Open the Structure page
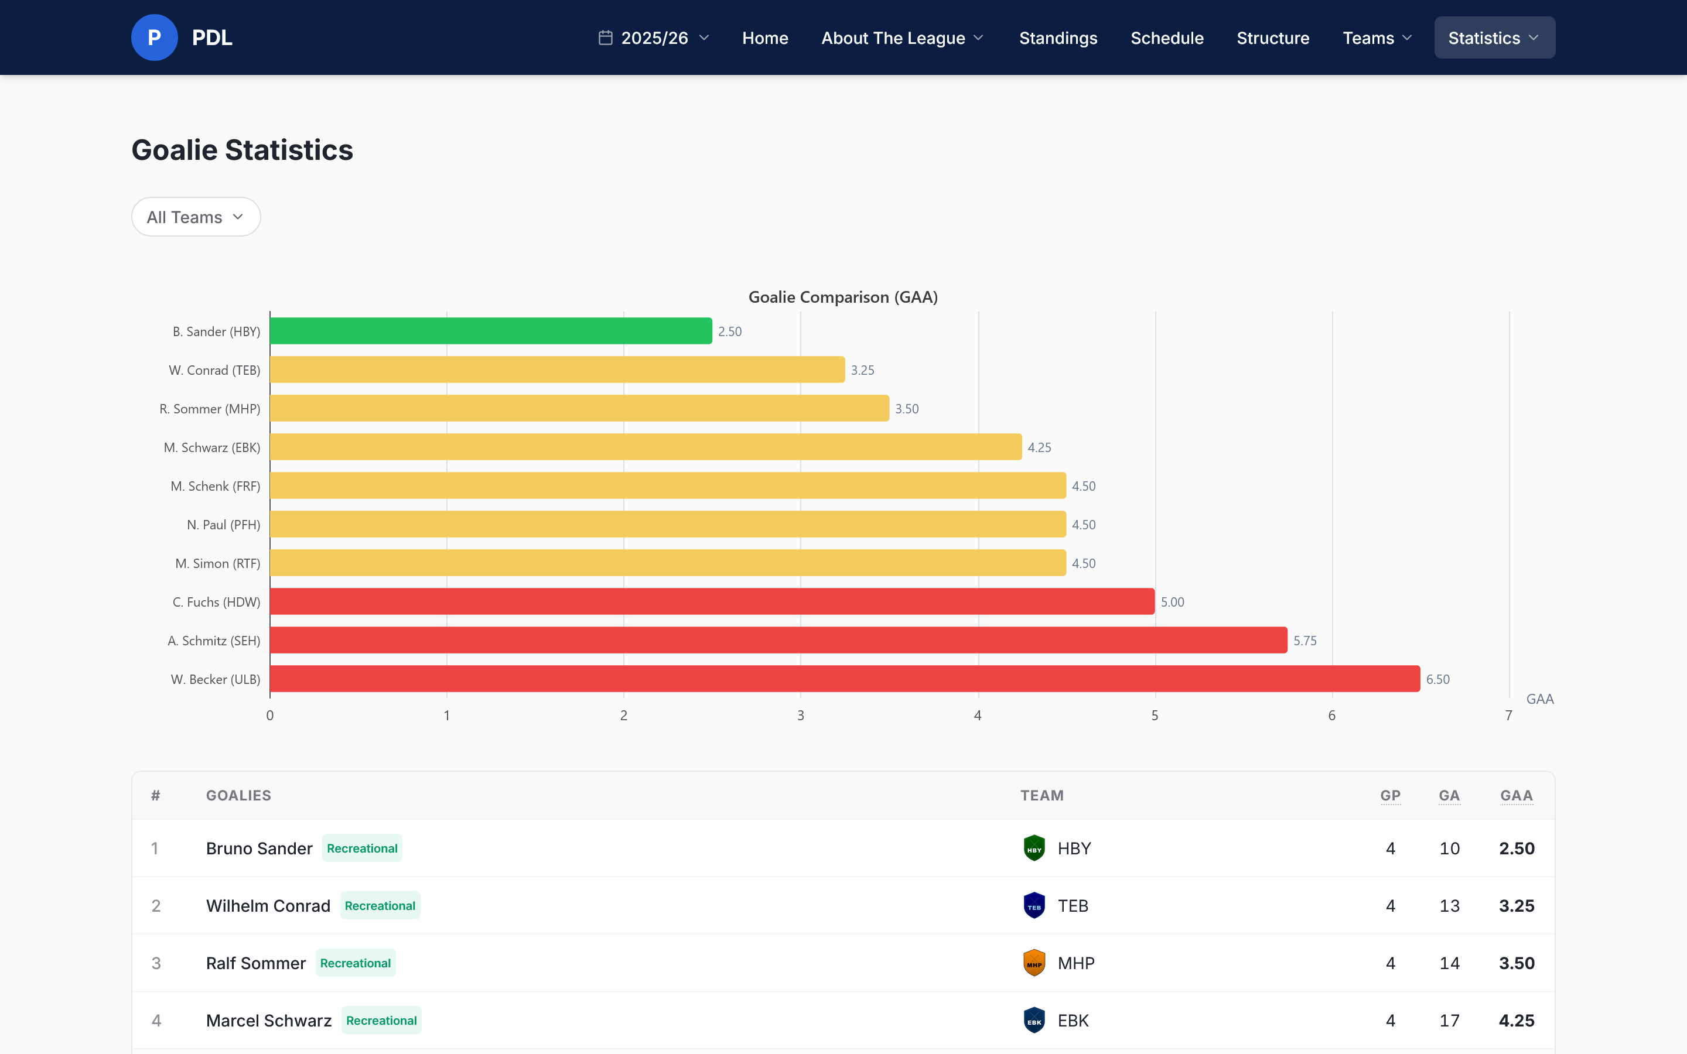1687x1054 pixels. point(1272,37)
